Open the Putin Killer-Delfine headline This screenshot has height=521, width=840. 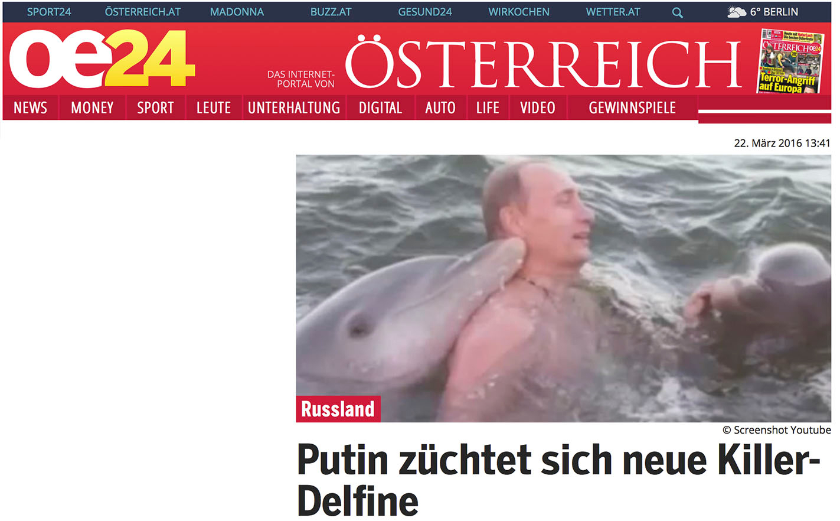click(558, 480)
